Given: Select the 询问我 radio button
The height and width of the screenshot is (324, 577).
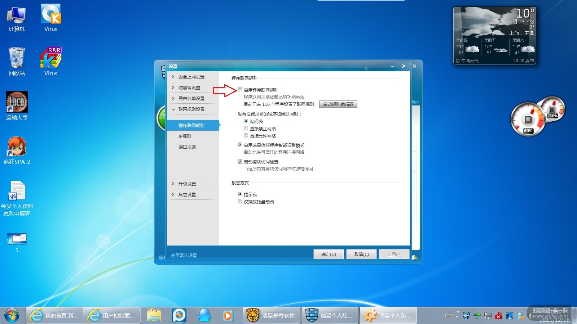Looking at the screenshot, I should 246,121.
